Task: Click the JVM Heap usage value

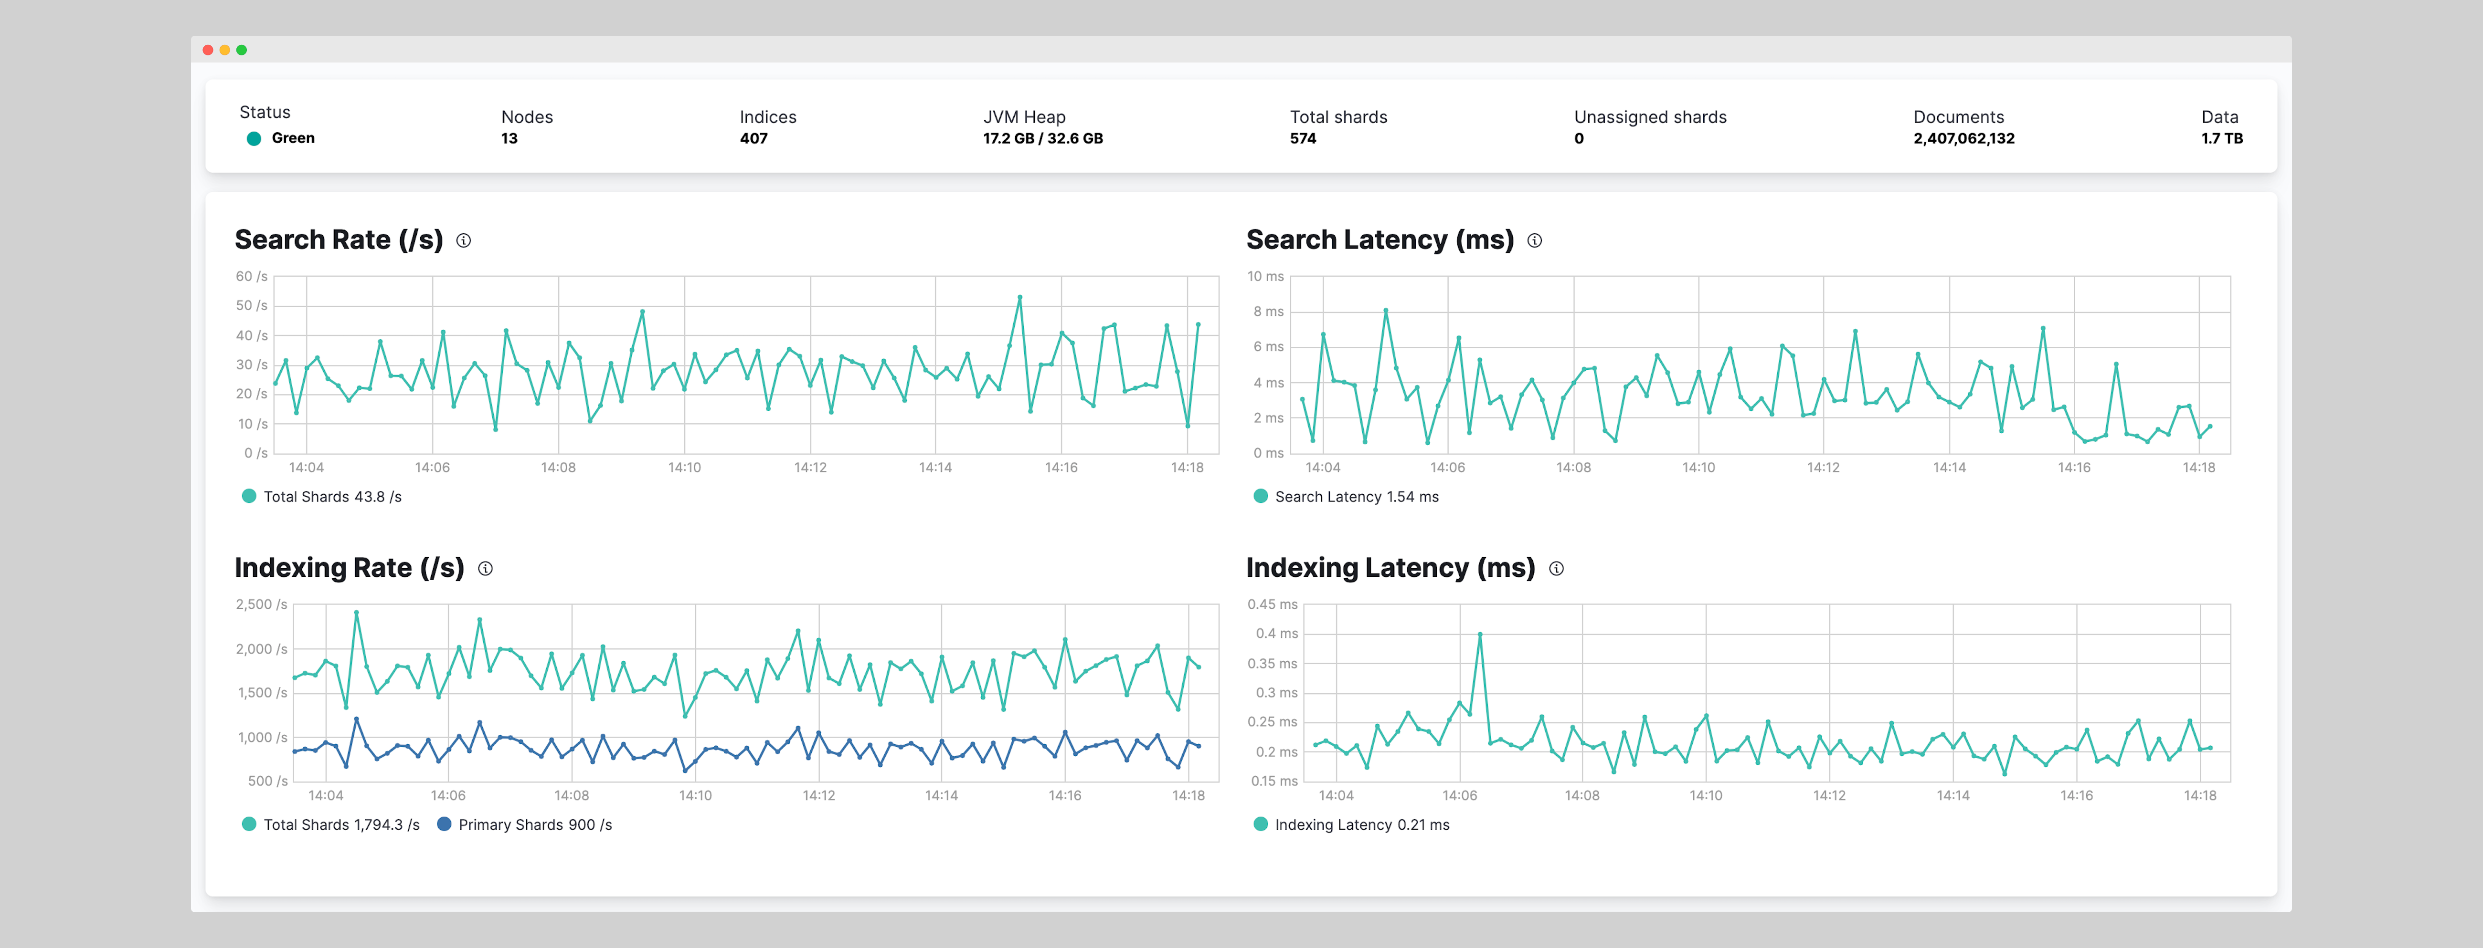Action: coord(1043,139)
